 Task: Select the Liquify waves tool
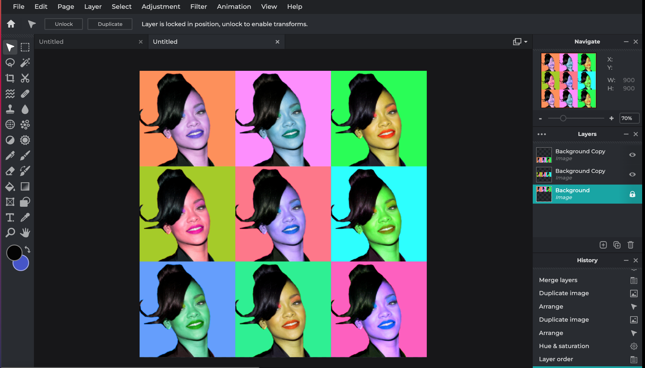[x=10, y=94]
